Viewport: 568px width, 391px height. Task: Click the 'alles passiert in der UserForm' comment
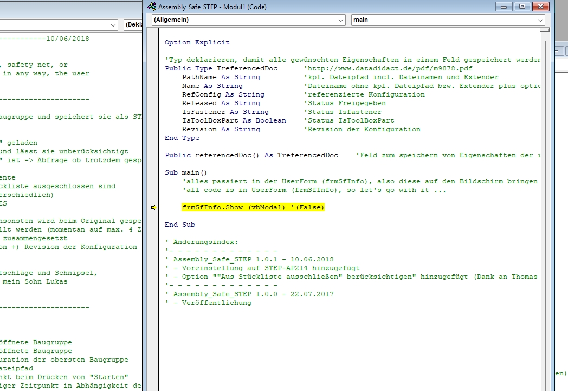point(360,181)
